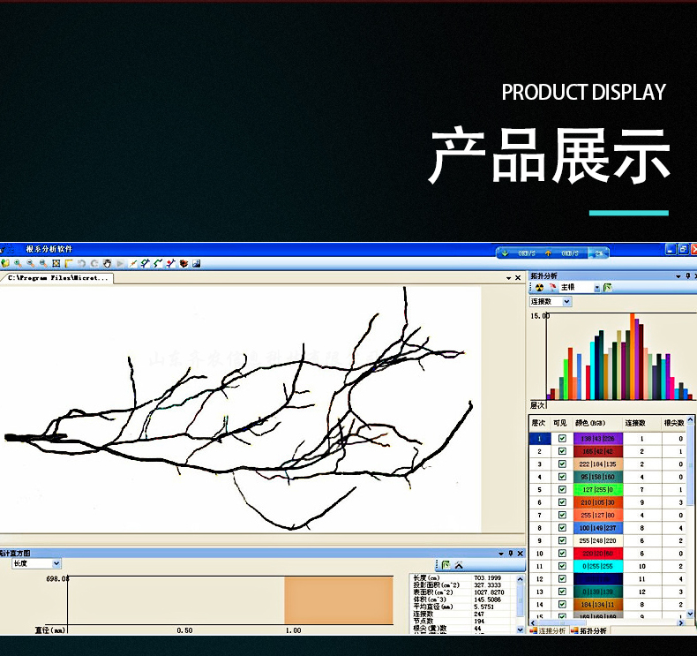Screen dimensions: 697x656
Task: Click the cyan 0|255|255 color swatch
Action: (598, 566)
